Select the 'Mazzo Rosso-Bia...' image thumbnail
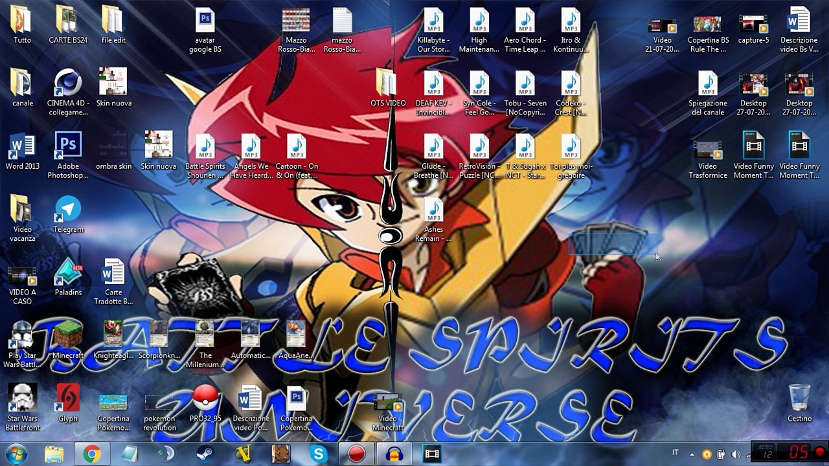Image resolution: width=829 pixels, height=466 pixels. tap(296, 21)
